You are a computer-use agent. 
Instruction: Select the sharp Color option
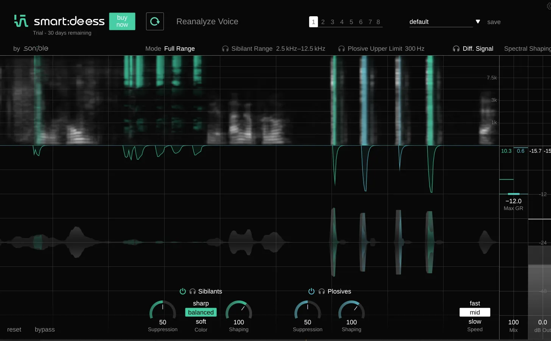tap(201, 304)
